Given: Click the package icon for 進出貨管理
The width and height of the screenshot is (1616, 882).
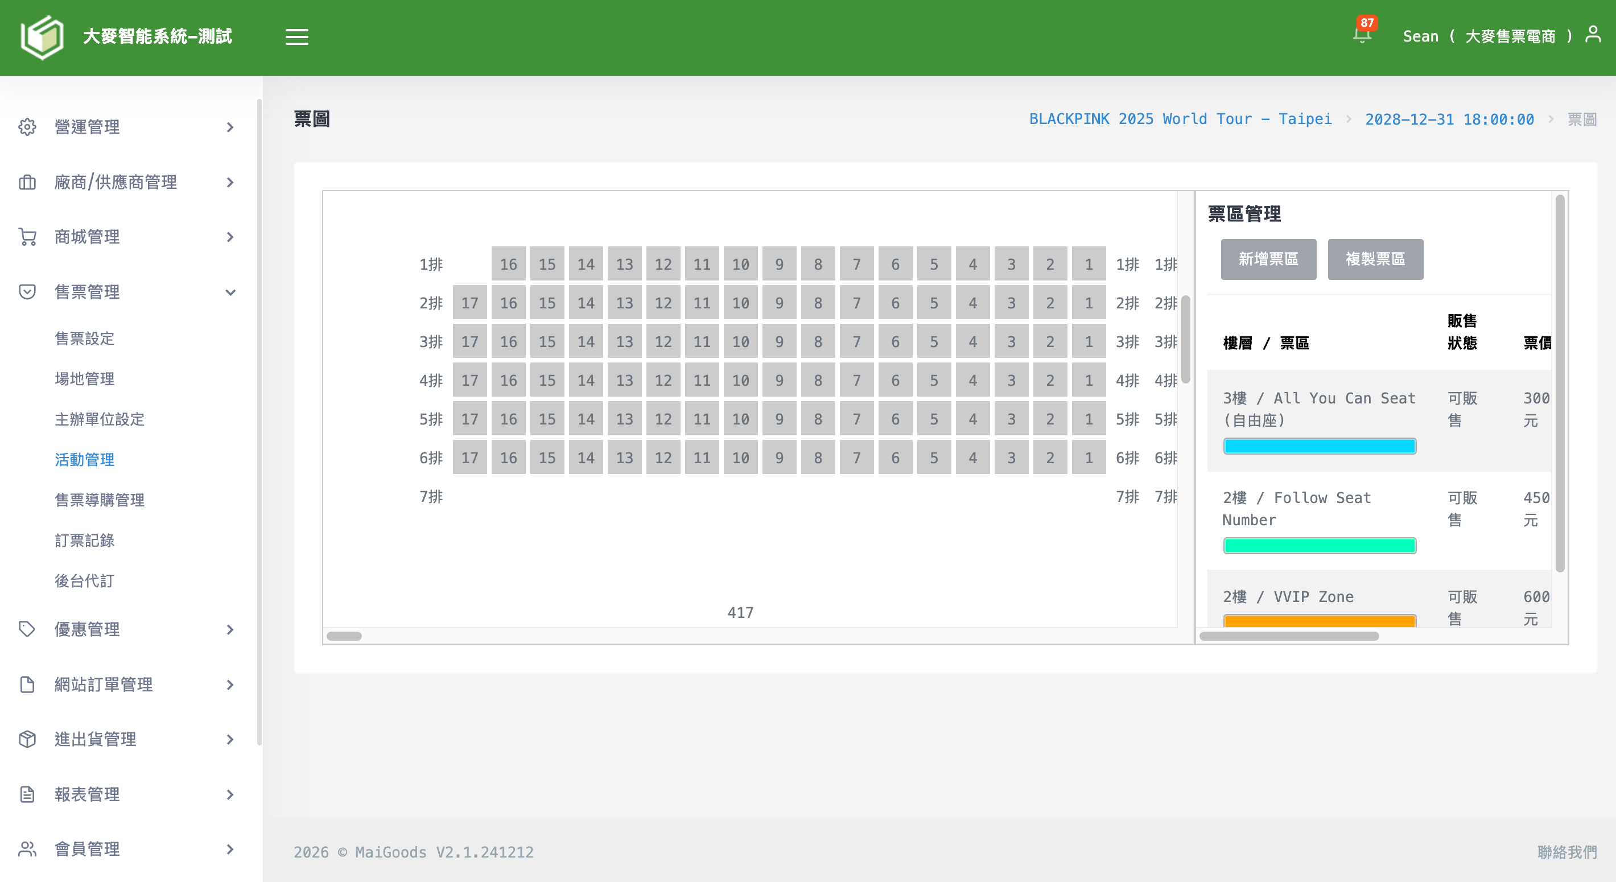Looking at the screenshot, I should [27, 740].
